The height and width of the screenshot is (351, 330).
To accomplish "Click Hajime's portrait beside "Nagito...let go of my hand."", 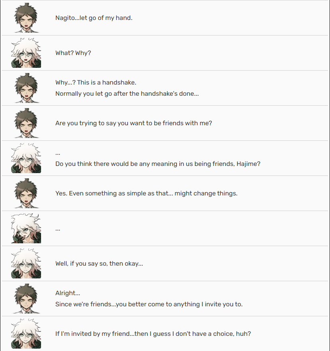I will pos(26,18).
